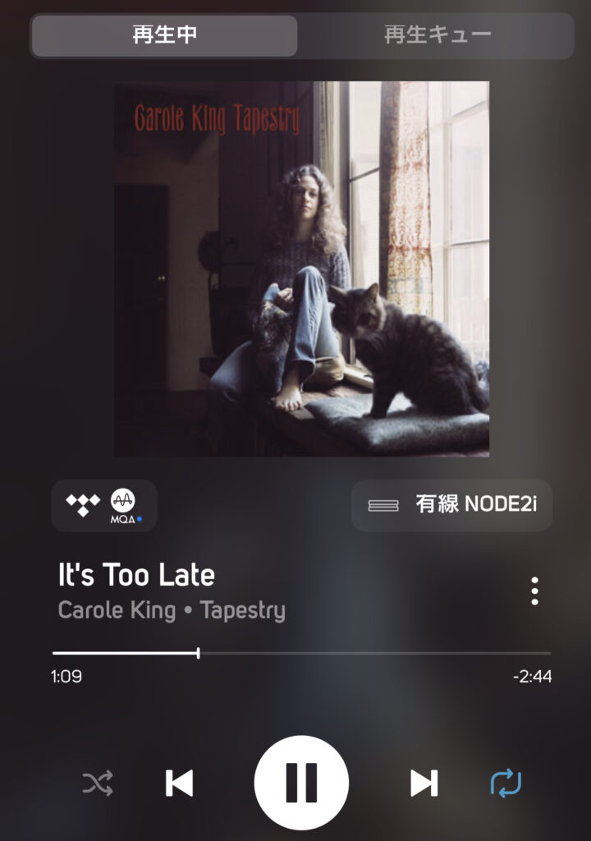Image resolution: width=591 pixels, height=841 pixels.
Task: Skip to the next track
Action: 424,783
